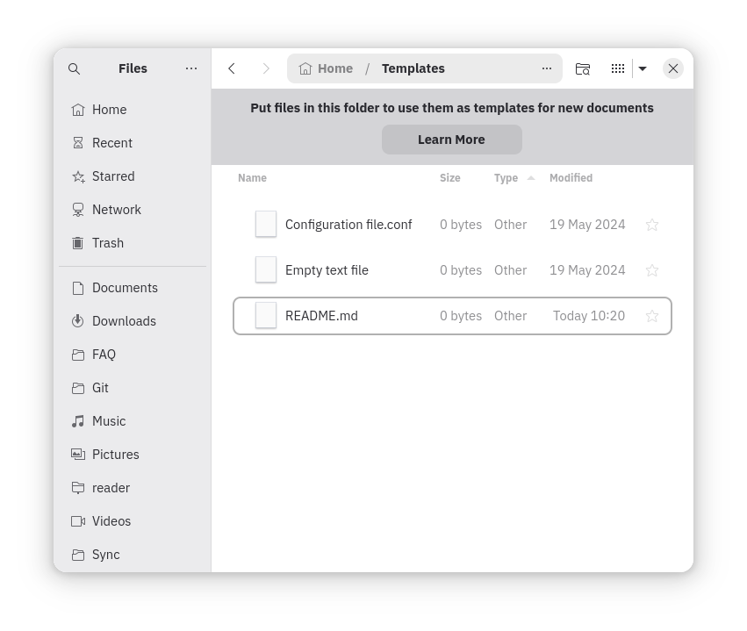Click the Learn More button
747x631 pixels.
pos(452,140)
